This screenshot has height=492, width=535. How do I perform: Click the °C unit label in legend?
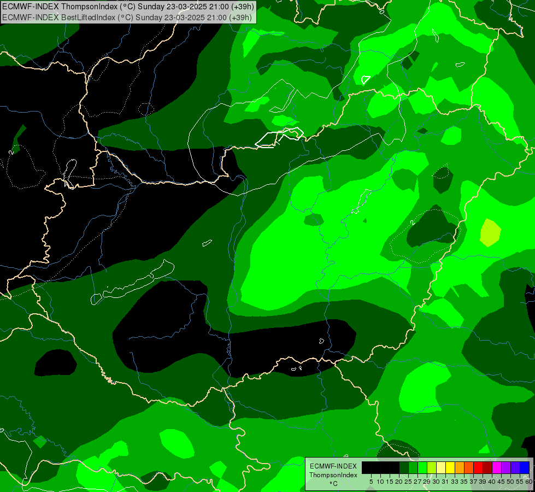click(333, 483)
